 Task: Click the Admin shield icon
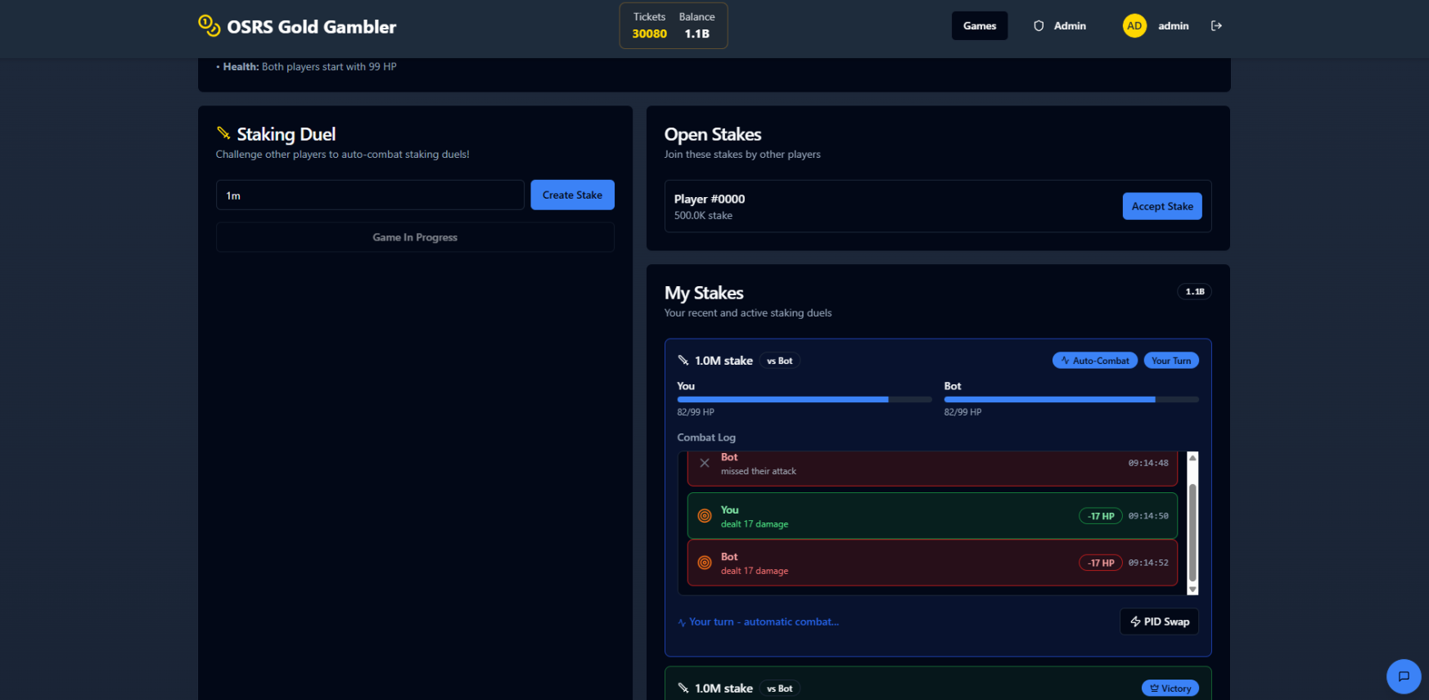click(1039, 26)
